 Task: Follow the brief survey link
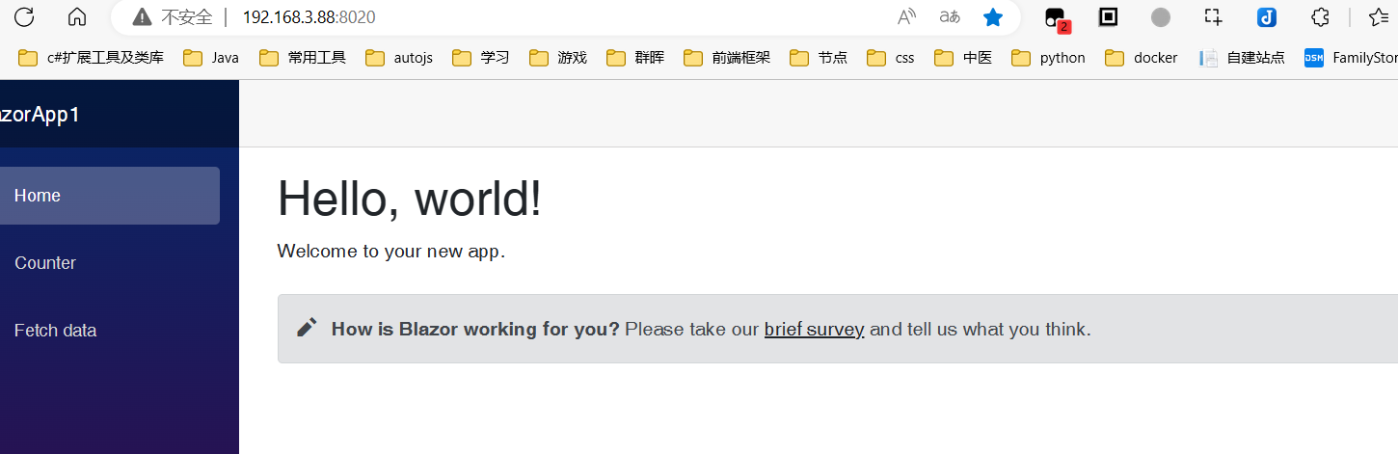pos(814,329)
